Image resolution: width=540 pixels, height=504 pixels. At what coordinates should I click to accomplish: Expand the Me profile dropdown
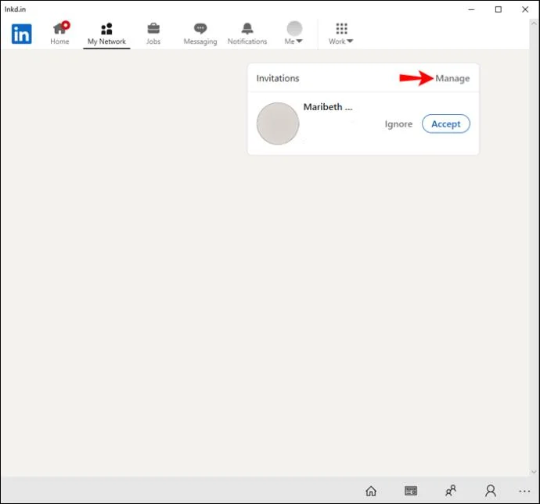pos(293,34)
